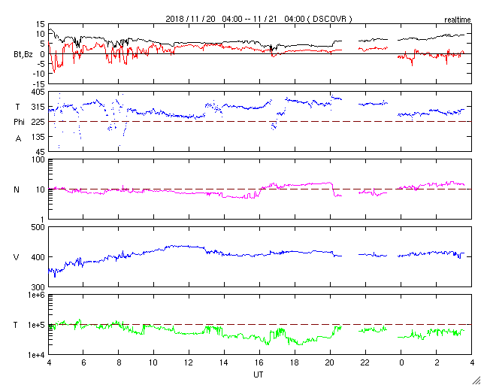This screenshot has width=481, height=385.
Task: Click the "-5" tick of the Bt,Bz panel
Action: pos(41,64)
